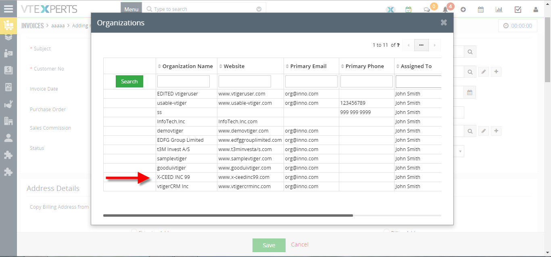Viewport: 551px width, 257px height.
Task: Open the wrench hand services sidebar icon
Action: point(8,104)
